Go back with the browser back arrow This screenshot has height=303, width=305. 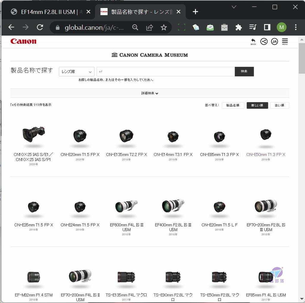tap(11, 27)
